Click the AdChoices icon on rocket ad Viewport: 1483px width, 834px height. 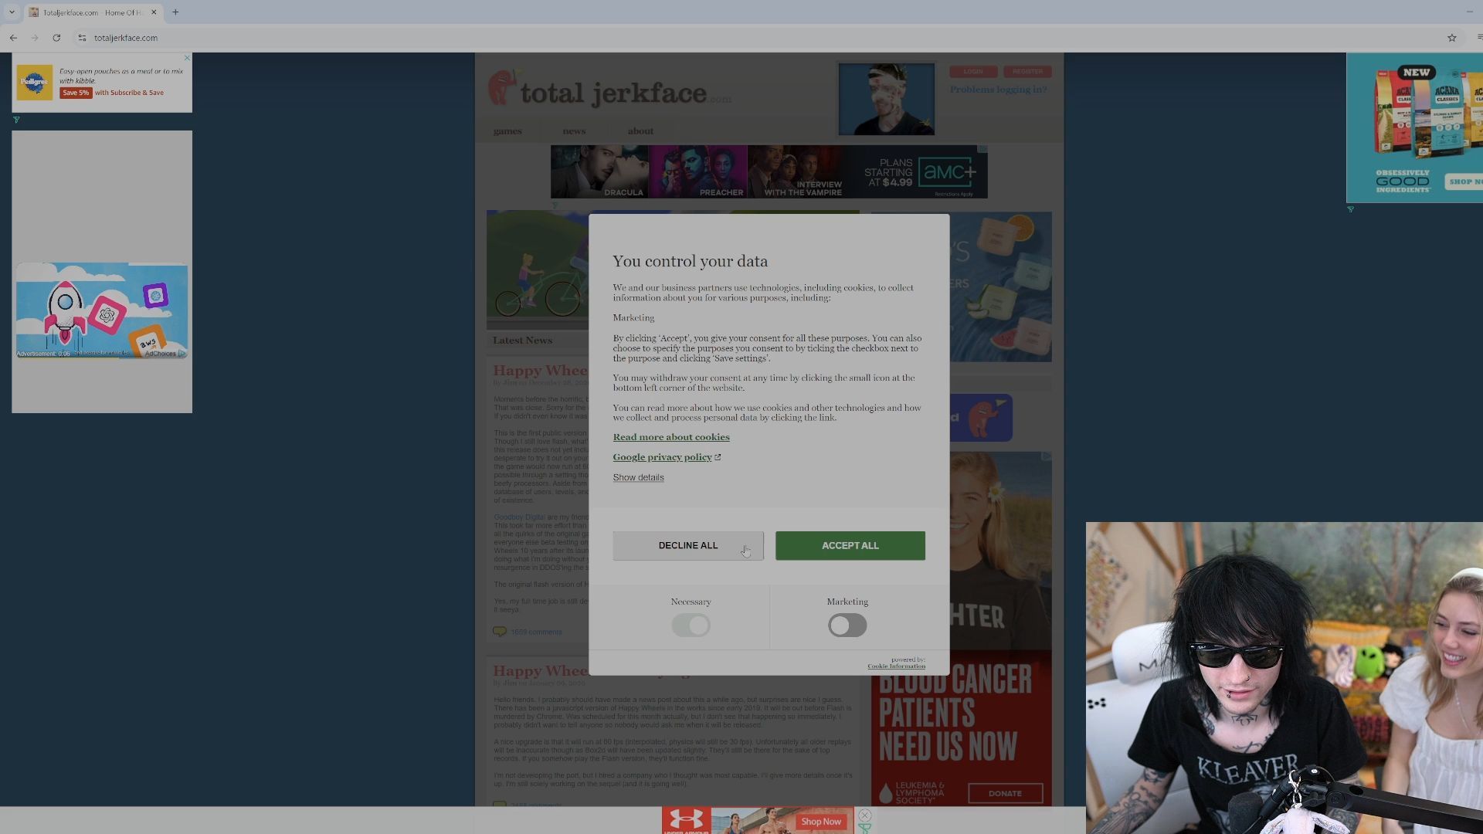(x=182, y=354)
